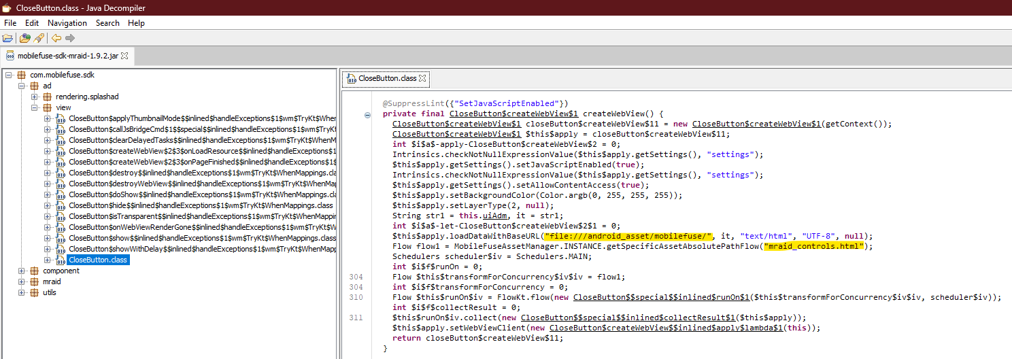This screenshot has height=359, width=1012.
Task: Click the Open Type toolbar icon
Action: click(24, 38)
